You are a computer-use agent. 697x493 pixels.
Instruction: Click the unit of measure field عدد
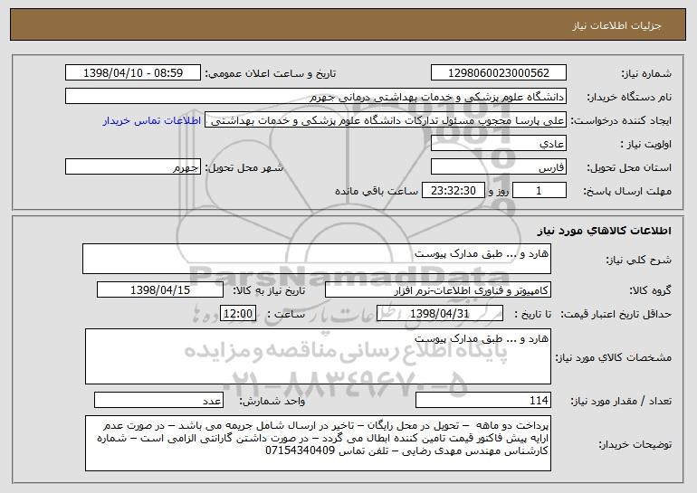158,400
